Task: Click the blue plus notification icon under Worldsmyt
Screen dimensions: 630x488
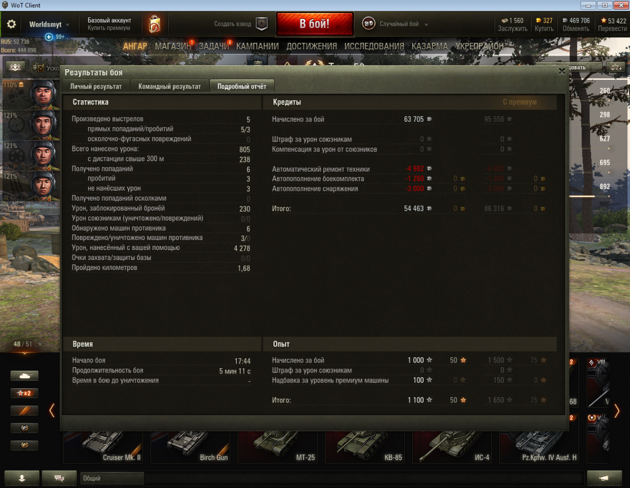Action: pyautogui.click(x=49, y=37)
